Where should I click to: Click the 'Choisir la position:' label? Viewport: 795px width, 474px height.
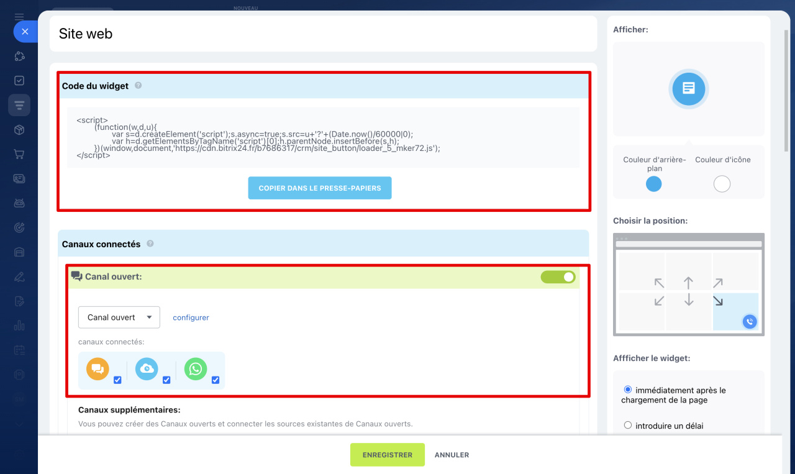pos(650,221)
